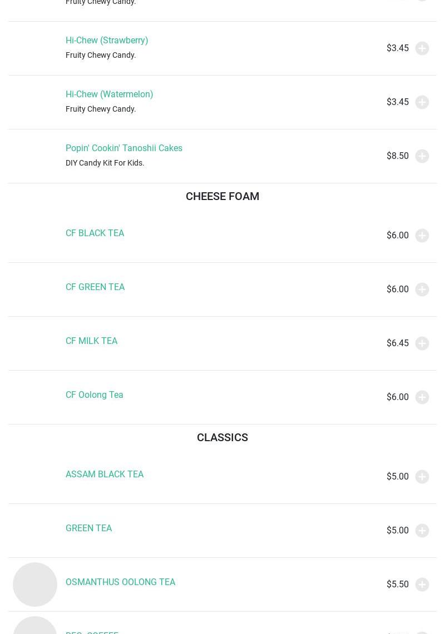The width and height of the screenshot is (445, 634).
Task: Click the $8.50 price of Tanoshii Cakes
Action: click(397, 156)
